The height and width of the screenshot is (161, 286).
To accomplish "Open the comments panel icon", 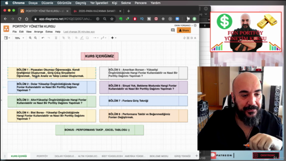I will [x=173, y=30].
